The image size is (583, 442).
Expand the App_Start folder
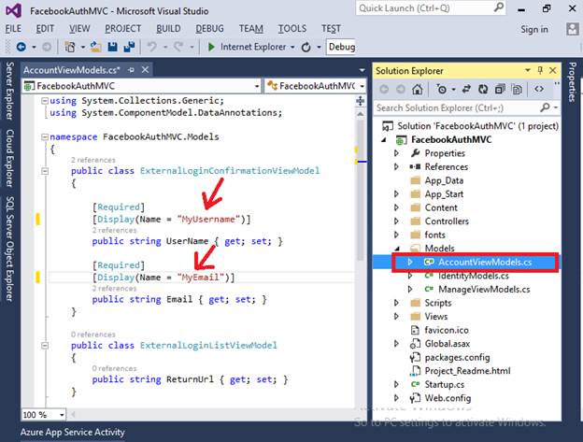(396, 194)
